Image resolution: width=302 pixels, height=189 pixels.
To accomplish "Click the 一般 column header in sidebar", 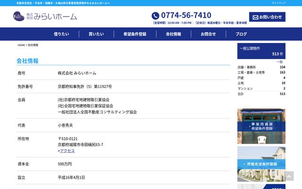I will click(x=279, y=62).
